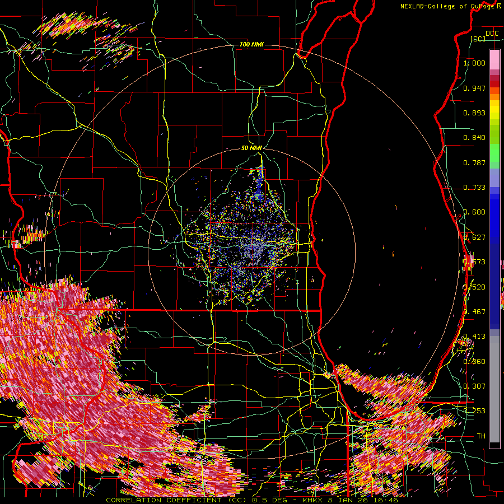Click the CORRELATION COEFFICIENT (CC) caption text

tap(176, 500)
